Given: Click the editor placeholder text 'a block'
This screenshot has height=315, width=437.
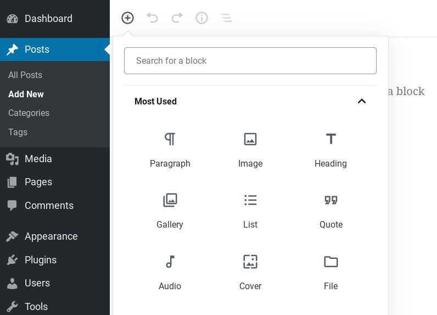Looking at the screenshot, I should tap(406, 91).
